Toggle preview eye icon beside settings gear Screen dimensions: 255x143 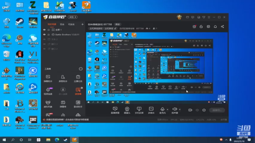[197, 110]
